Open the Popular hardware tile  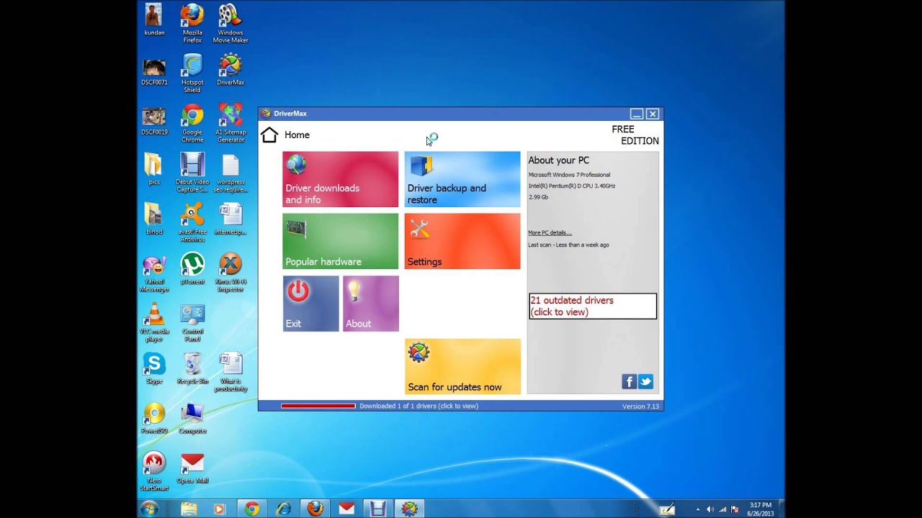(340, 241)
